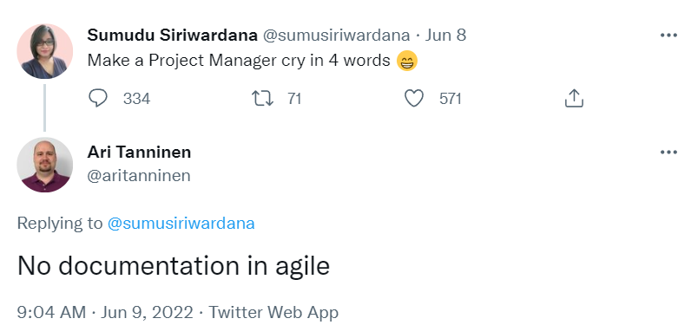This screenshot has height=325, width=691.
Task: Click the @aritanninen handle
Action: [139, 176]
